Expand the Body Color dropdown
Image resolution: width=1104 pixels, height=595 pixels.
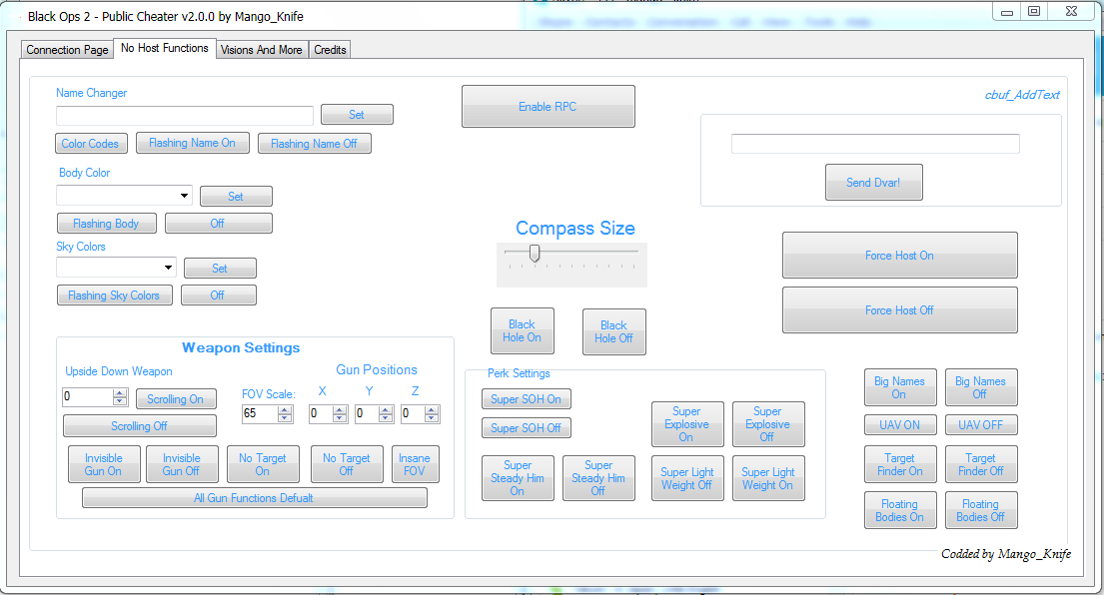click(185, 195)
